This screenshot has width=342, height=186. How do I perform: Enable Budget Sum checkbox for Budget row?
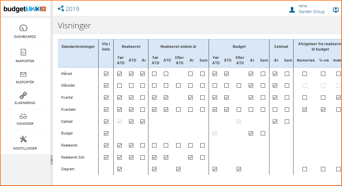(263, 133)
